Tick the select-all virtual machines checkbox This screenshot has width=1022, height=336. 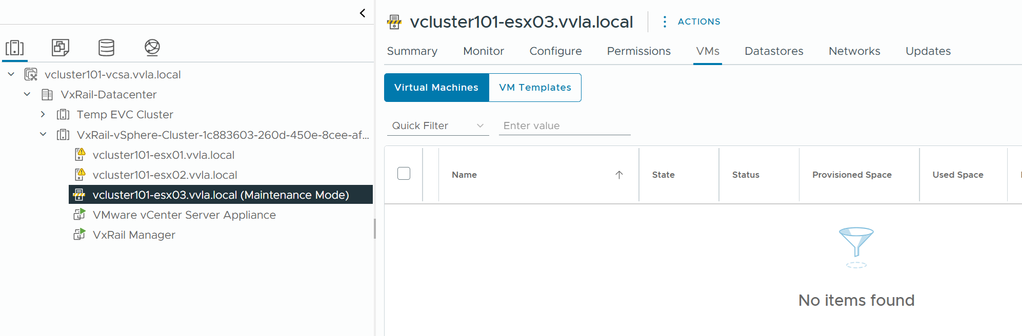pos(404,174)
